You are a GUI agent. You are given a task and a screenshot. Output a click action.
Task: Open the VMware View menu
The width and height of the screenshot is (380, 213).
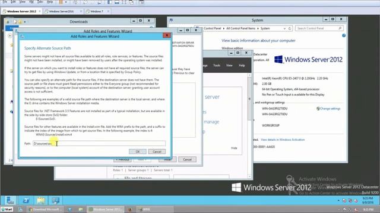(23, 2)
